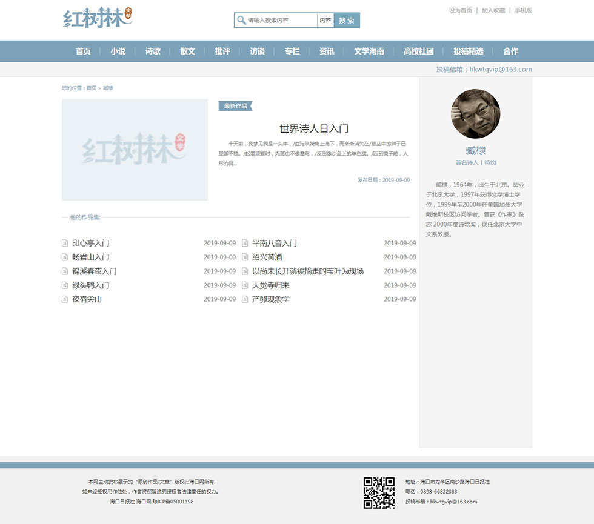Image resolution: width=594 pixels, height=524 pixels.
Task: Open the poem 锦溪春夜入门
Action: (x=95, y=271)
